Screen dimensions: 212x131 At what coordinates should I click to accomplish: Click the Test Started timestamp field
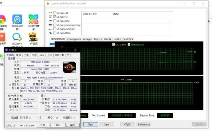click(x=122, y=115)
